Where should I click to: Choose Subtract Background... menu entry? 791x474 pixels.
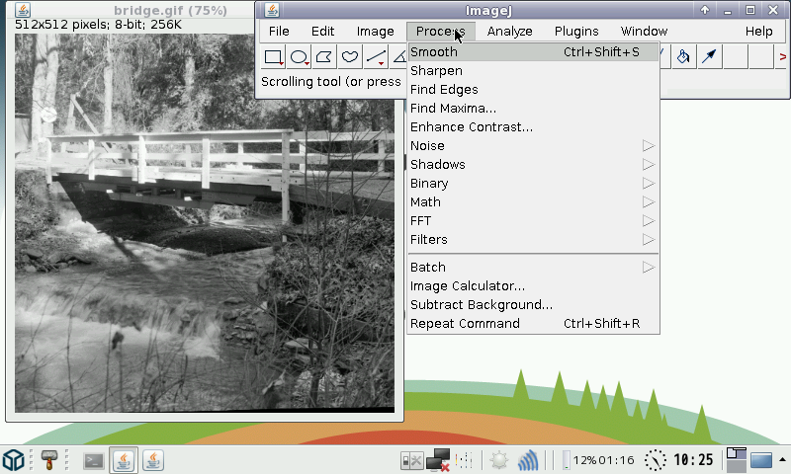534,305
